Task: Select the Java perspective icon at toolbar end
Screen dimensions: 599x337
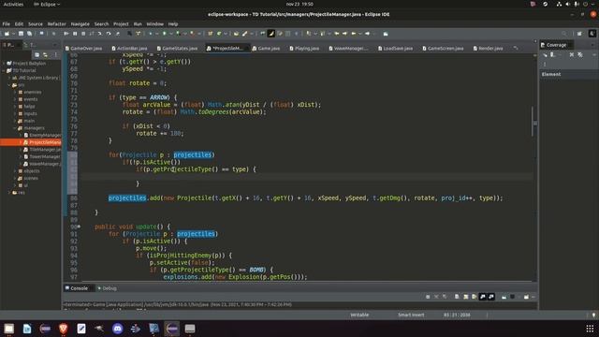Action: pos(592,34)
